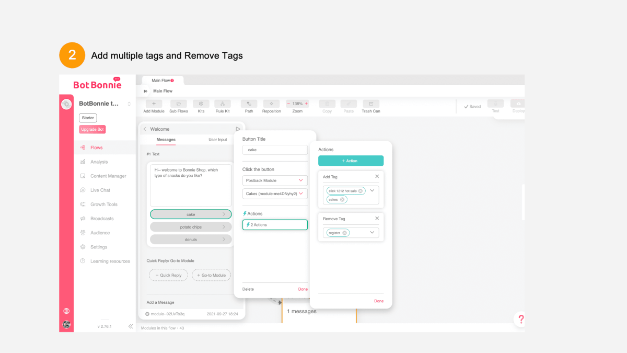Click the play icon on Welcome module
The height and width of the screenshot is (353, 627).
click(x=238, y=129)
